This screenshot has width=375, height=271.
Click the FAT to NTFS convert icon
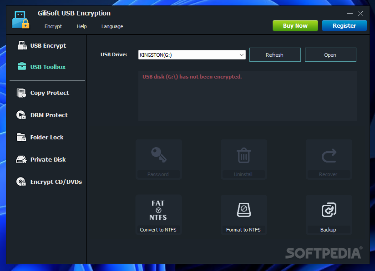pyautogui.click(x=158, y=210)
